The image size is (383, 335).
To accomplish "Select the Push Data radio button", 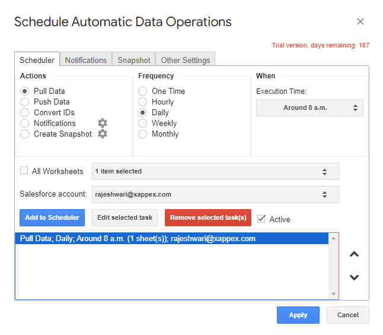I will [x=25, y=102].
